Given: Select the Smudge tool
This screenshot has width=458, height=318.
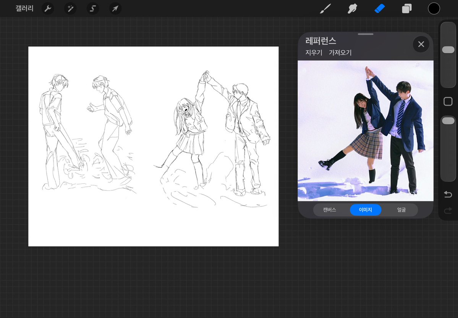Looking at the screenshot, I should (352, 9).
